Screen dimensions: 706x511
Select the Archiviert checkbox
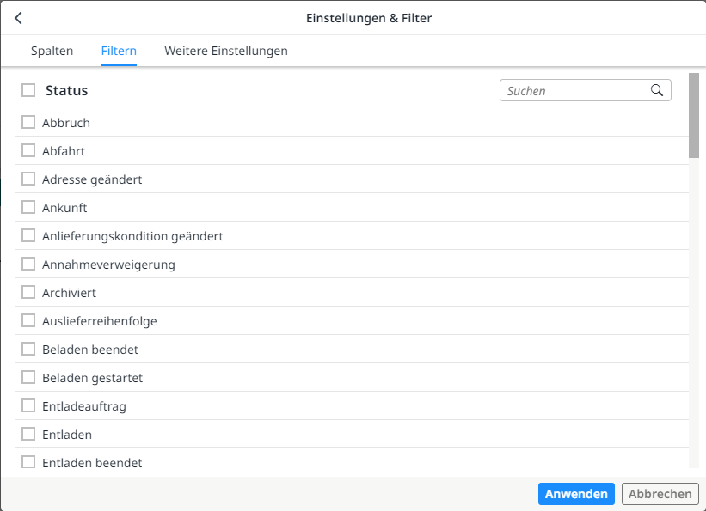click(28, 292)
